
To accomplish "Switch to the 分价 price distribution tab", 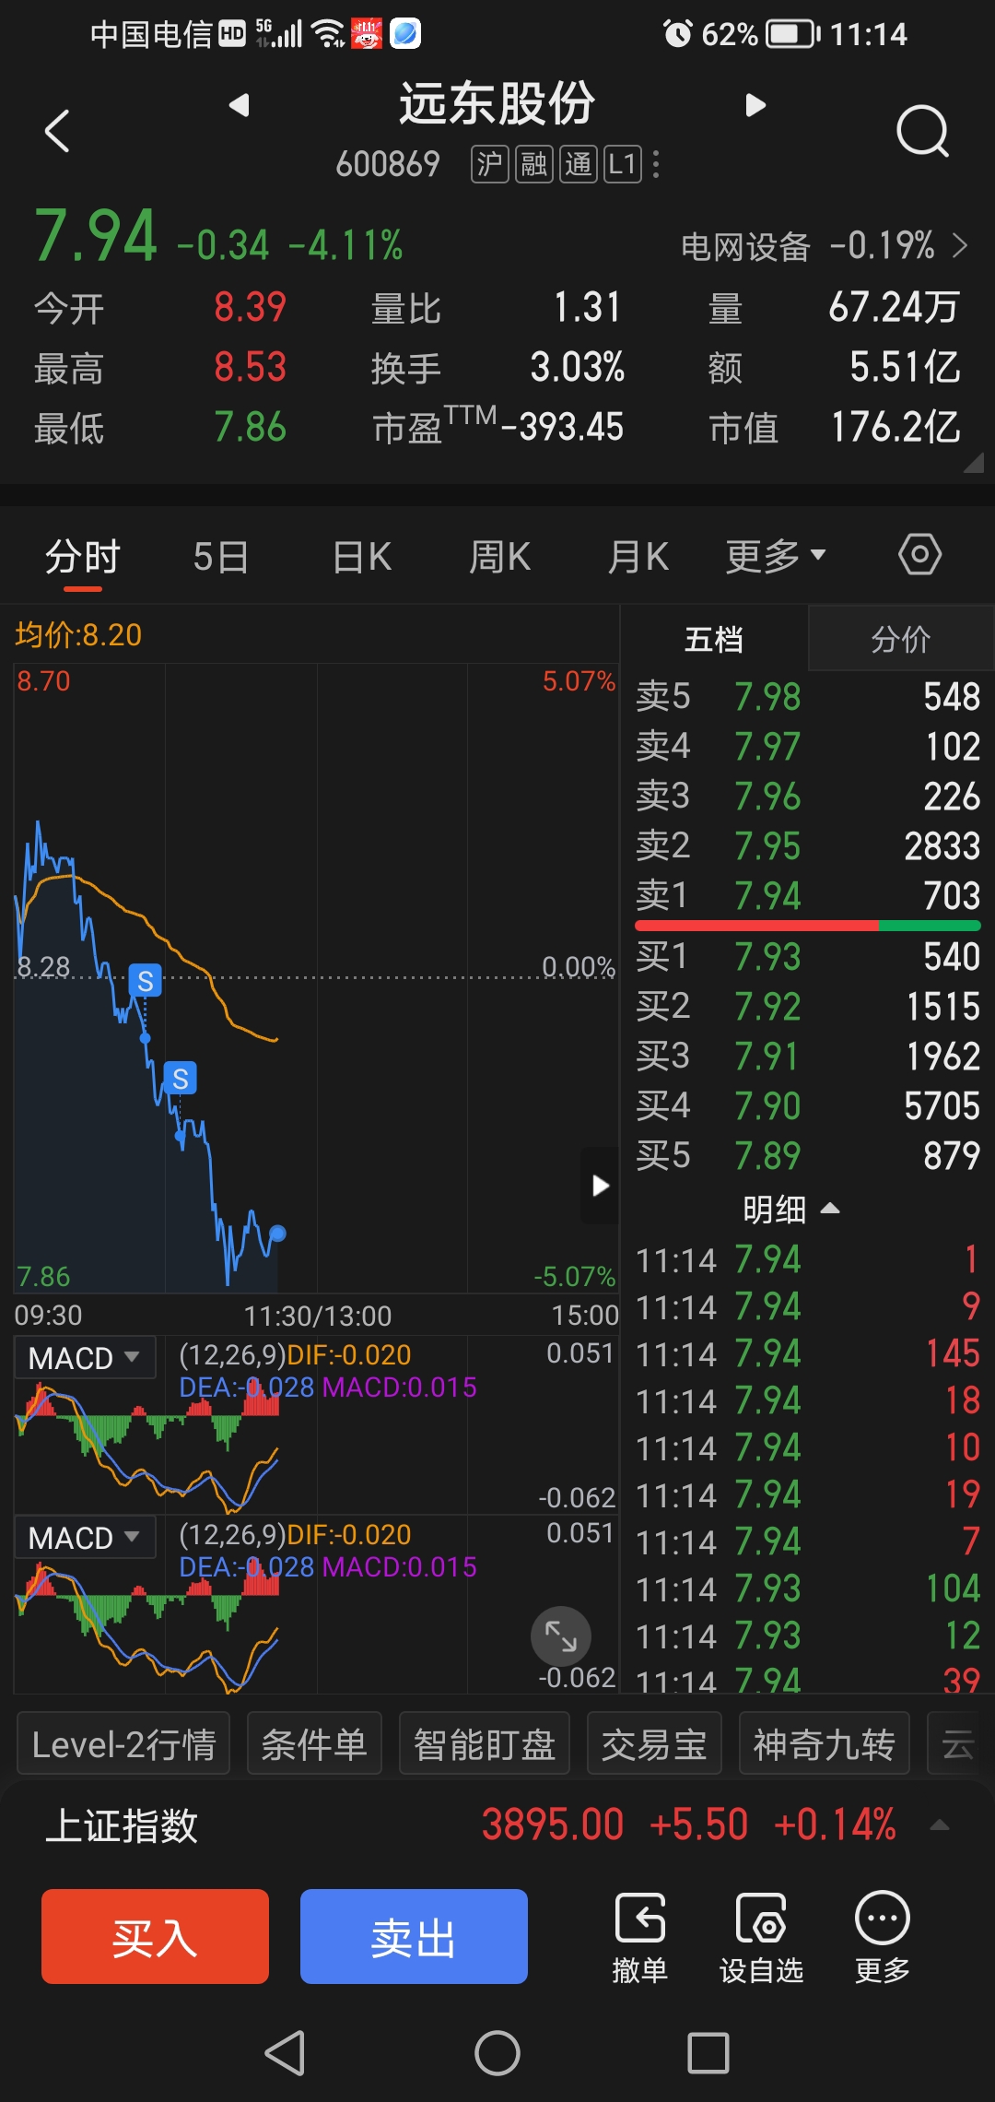I will pos(901,639).
